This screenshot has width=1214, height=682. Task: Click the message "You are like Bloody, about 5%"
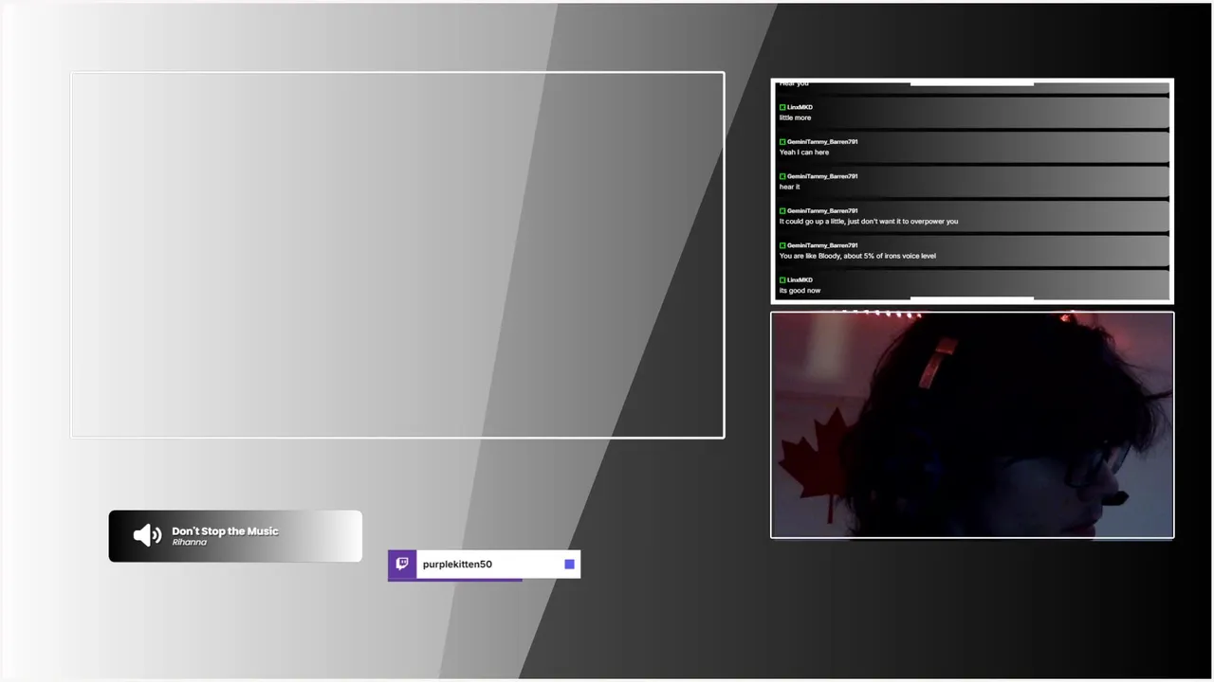(x=857, y=256)
